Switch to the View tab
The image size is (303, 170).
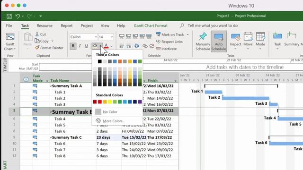pos(105,25)
